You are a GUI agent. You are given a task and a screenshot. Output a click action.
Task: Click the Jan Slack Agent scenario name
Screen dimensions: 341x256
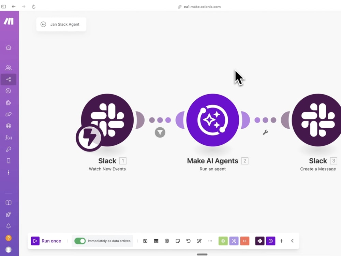coord(65,24)
